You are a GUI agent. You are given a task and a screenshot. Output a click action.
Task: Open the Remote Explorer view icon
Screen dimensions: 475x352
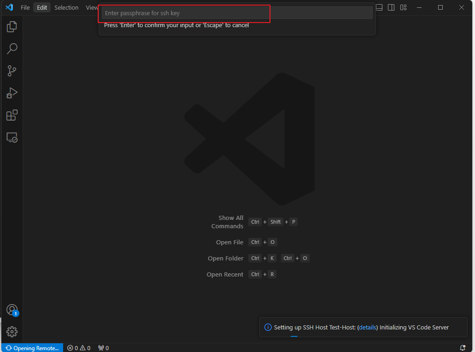coord(12,138)
